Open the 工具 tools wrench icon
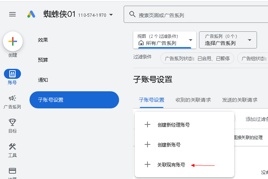This screenshot has width=268, height=179. [12, 147]
